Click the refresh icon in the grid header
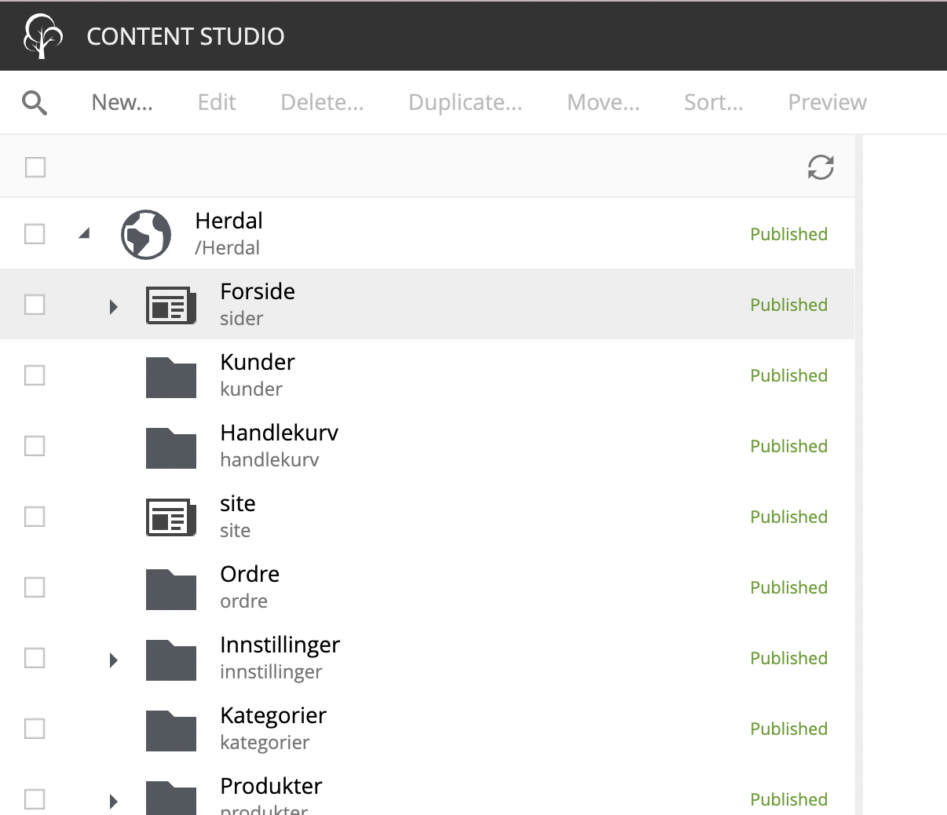 (821, 167)
